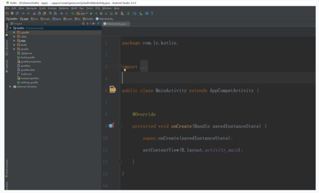The image size is (319, 193).
Task: Close the MainActivity.java tab
Action: (x=128, y=24)
